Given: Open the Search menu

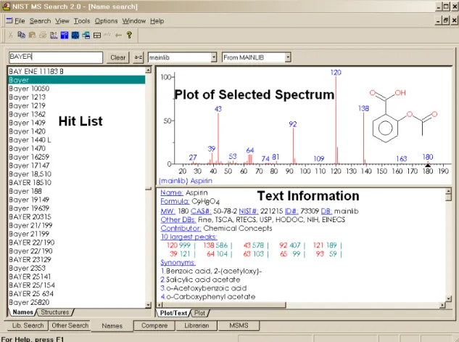Looking at the screenshot, I should click(x=40, y=21).
